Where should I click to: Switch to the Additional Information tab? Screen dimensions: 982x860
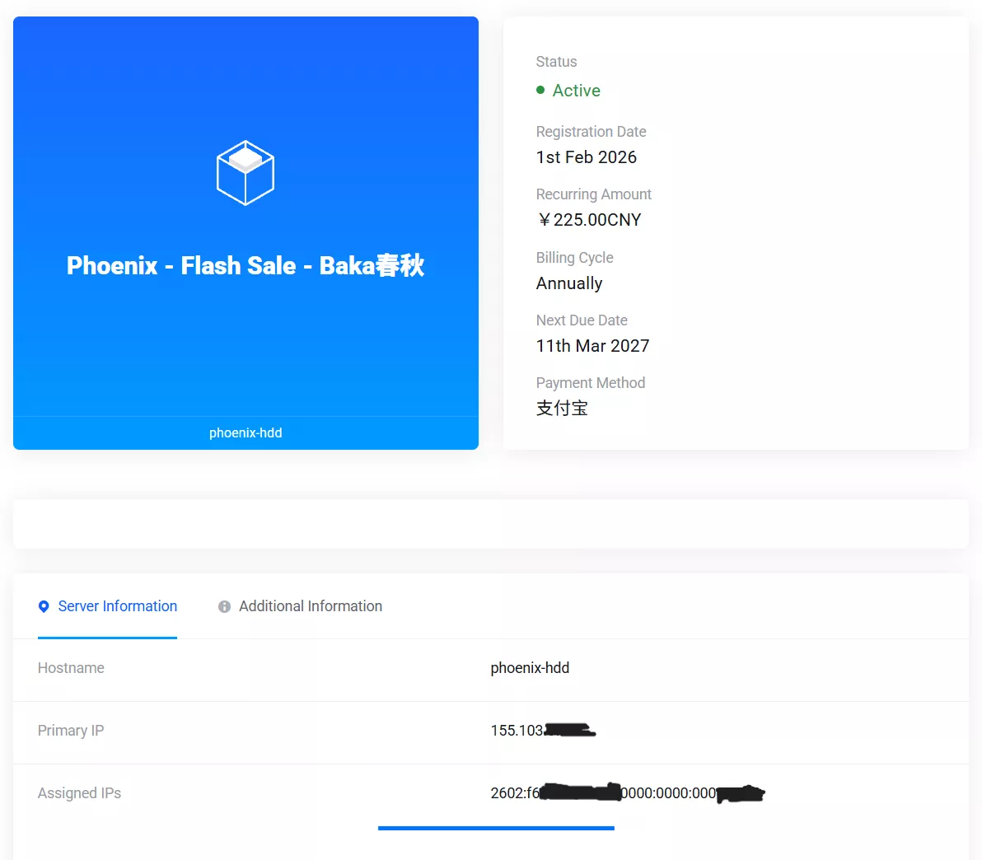click(x=310, y=606)
